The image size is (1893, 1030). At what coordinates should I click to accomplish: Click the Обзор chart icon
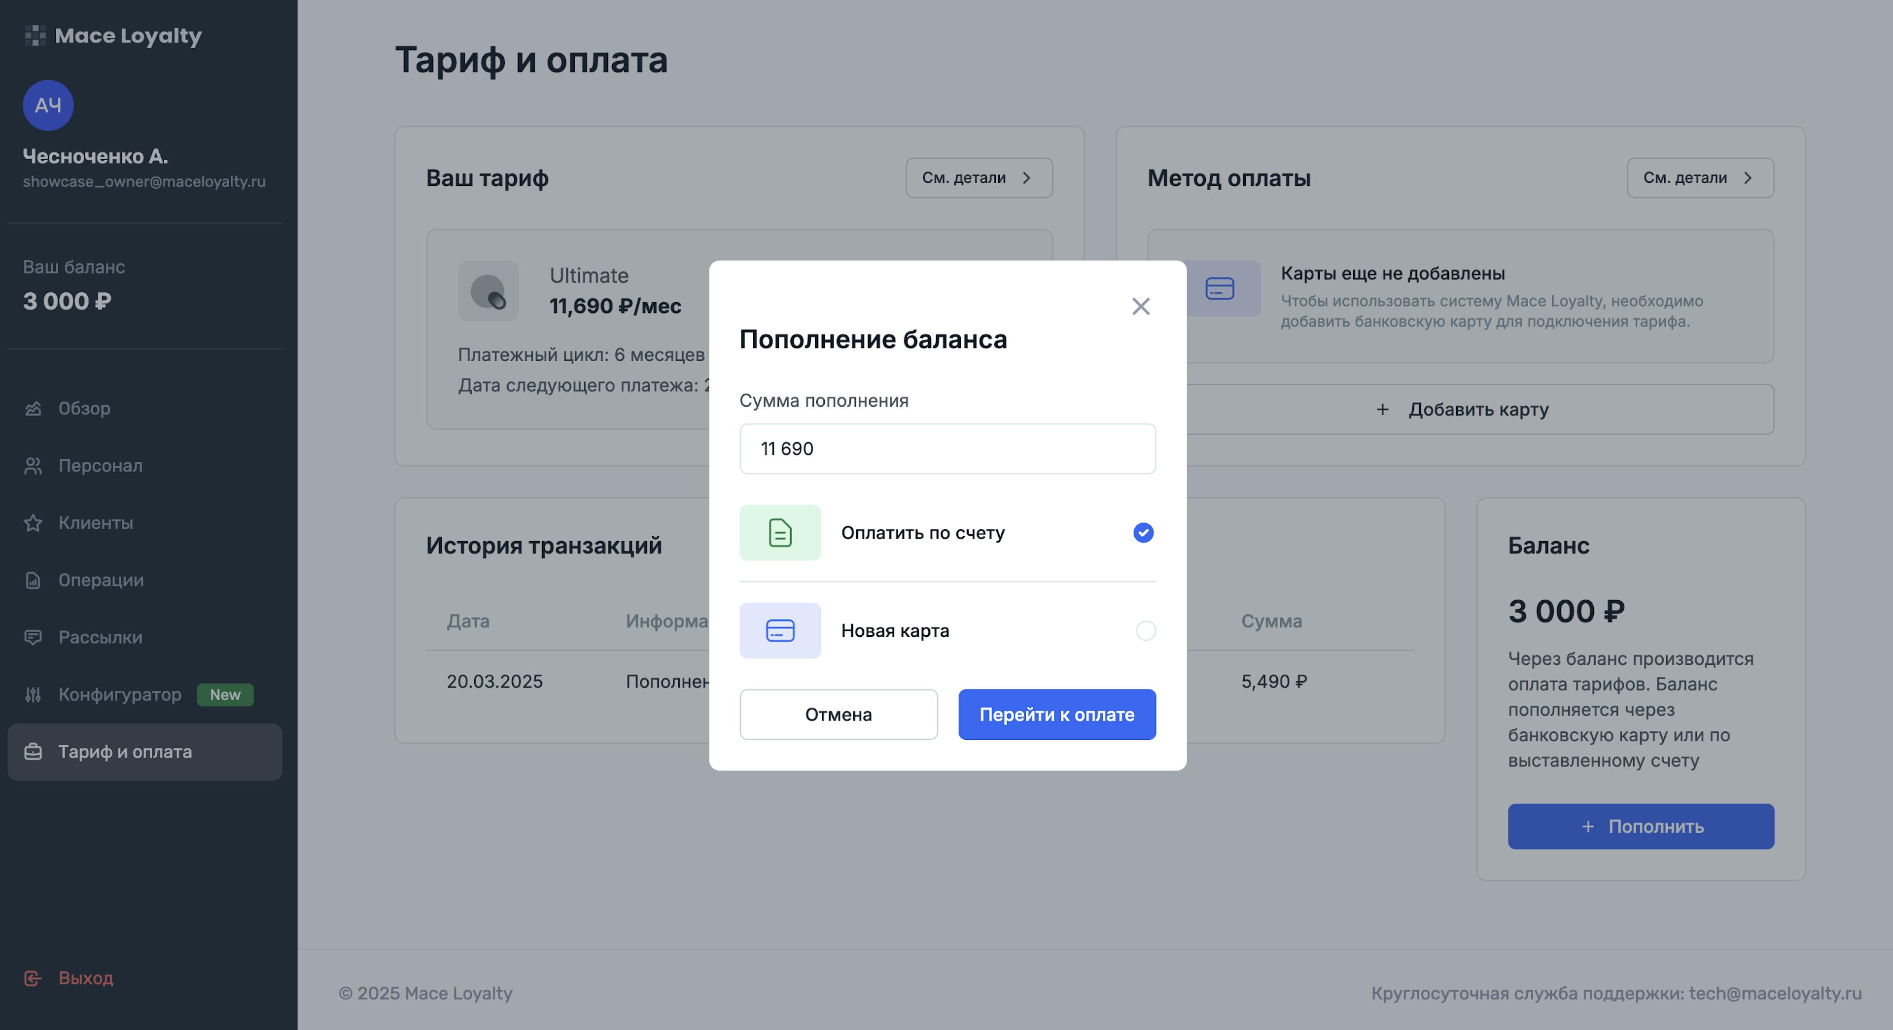33,409
